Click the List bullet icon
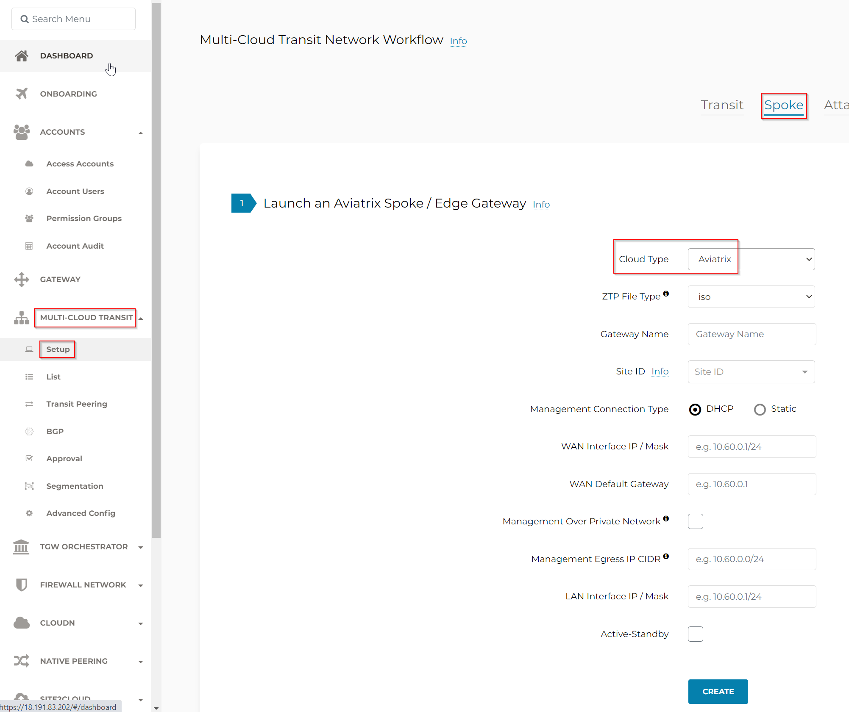849x712 pixels. [29, 377]
